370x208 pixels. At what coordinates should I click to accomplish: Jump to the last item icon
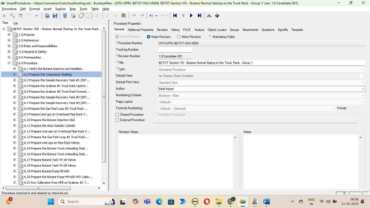[x=199, y=16]
